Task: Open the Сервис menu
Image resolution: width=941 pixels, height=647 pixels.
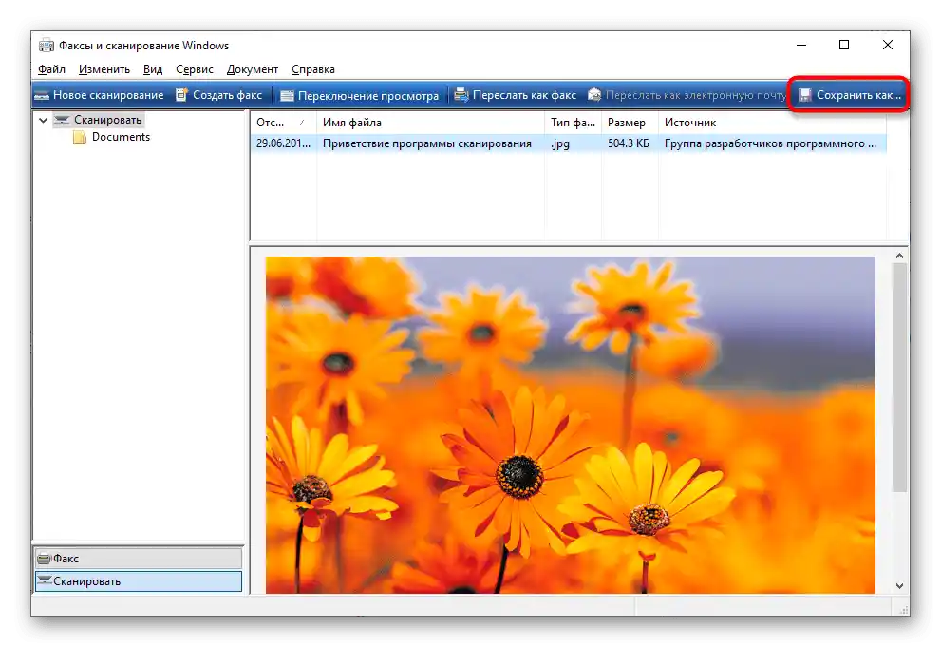Action: pyautogui.click(x=195, y=69)
